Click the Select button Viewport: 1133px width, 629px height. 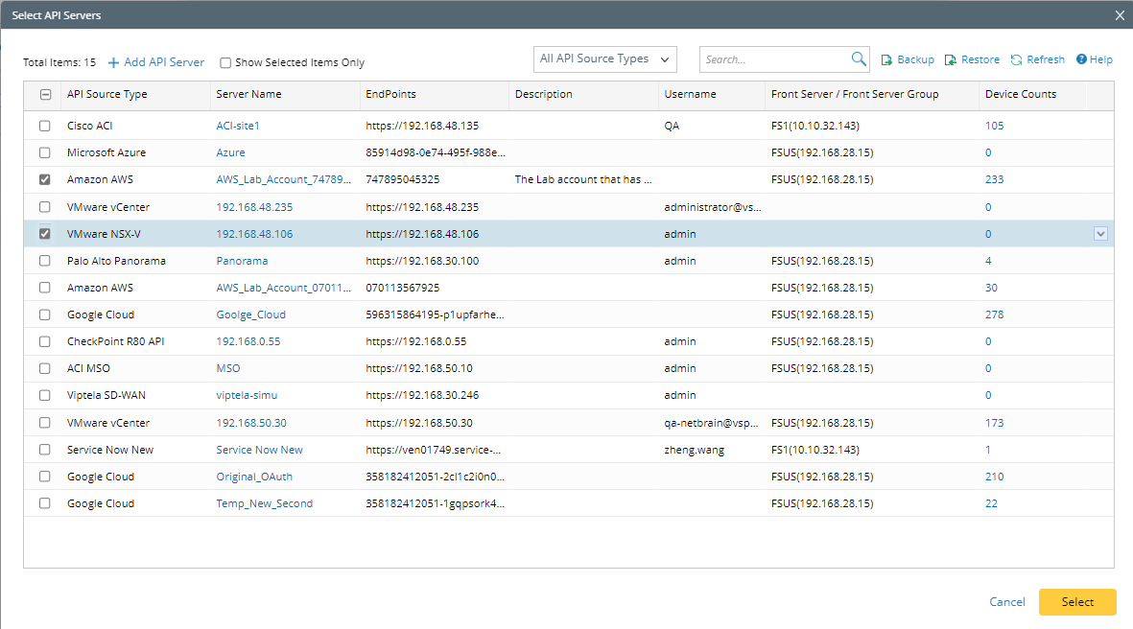click(x=1077, y=602)
